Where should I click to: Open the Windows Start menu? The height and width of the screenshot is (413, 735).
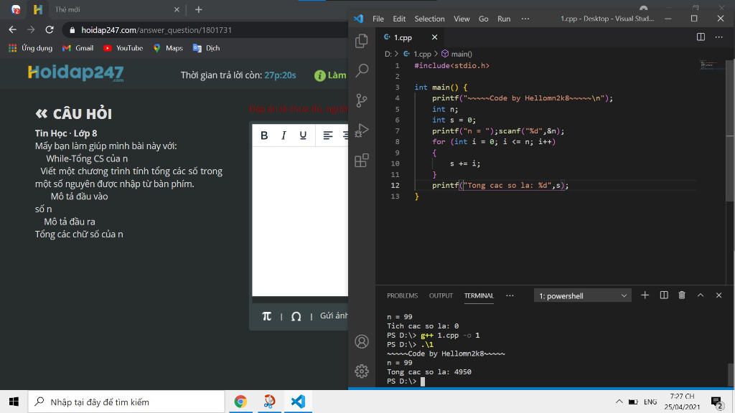pos(14,402)
